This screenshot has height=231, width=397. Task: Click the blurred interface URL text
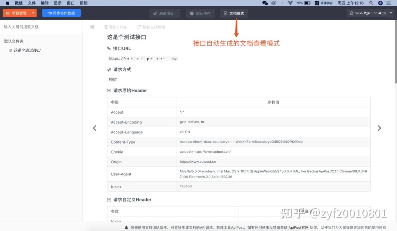(x=143, y=59)
